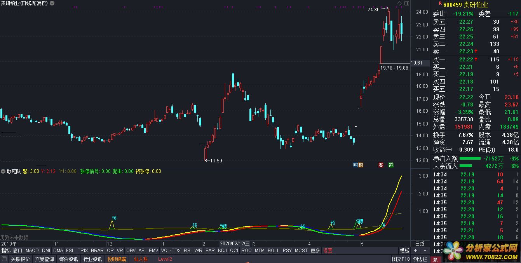Select the VOL-TDX indicator tab
The height and width of the screenshot is (263, 521).
(x=171, y=251)
